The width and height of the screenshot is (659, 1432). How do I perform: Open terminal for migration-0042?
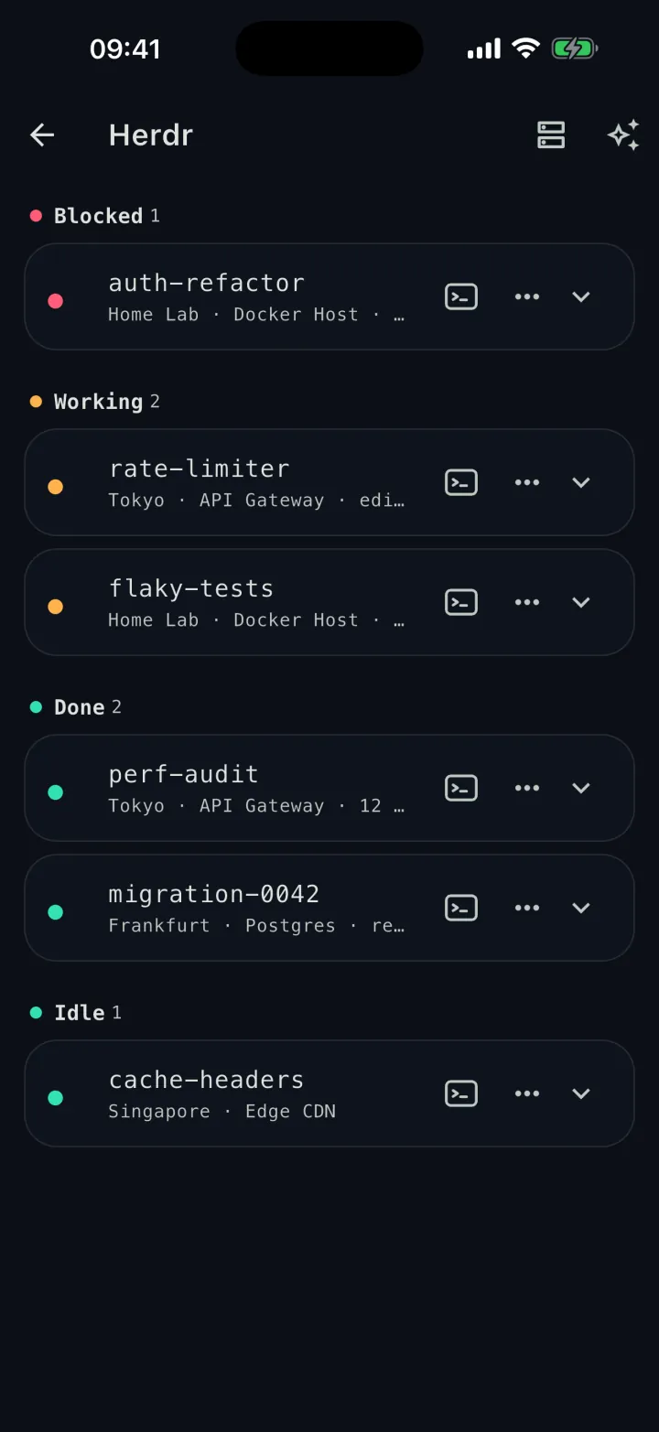pos(461,908)
